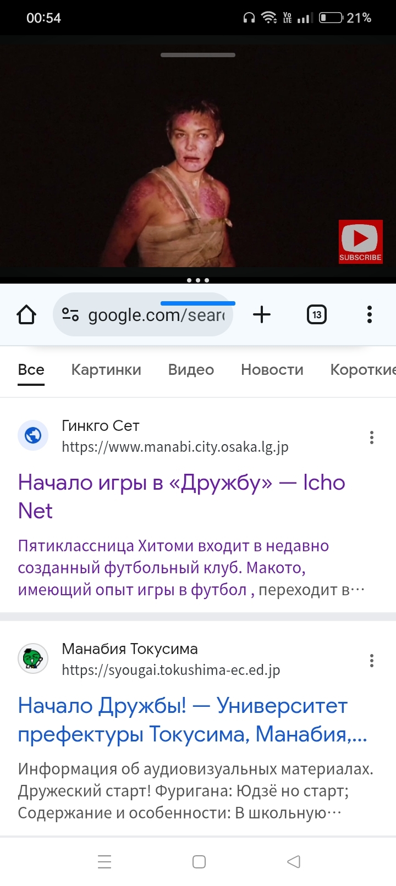
Task: Tap the globe favicon of Гинкго Сет
Action: point(33,435)
